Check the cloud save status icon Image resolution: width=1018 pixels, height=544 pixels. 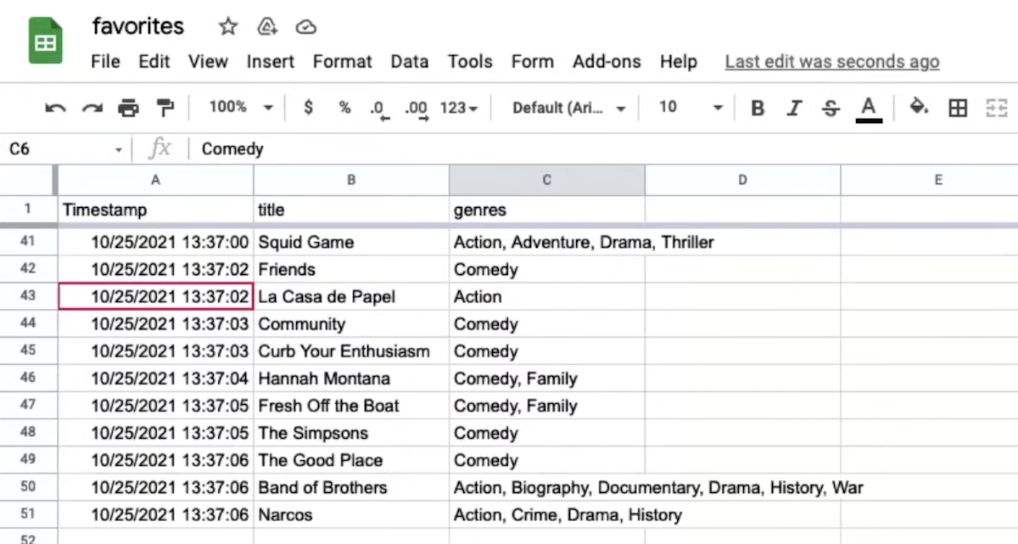(305, 27)
